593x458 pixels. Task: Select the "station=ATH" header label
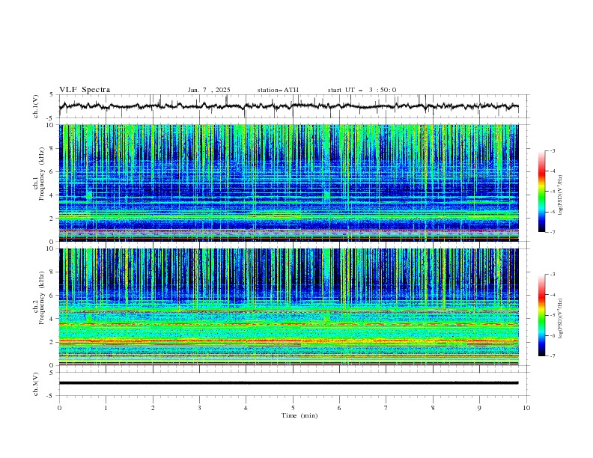[x=278, y=90]
